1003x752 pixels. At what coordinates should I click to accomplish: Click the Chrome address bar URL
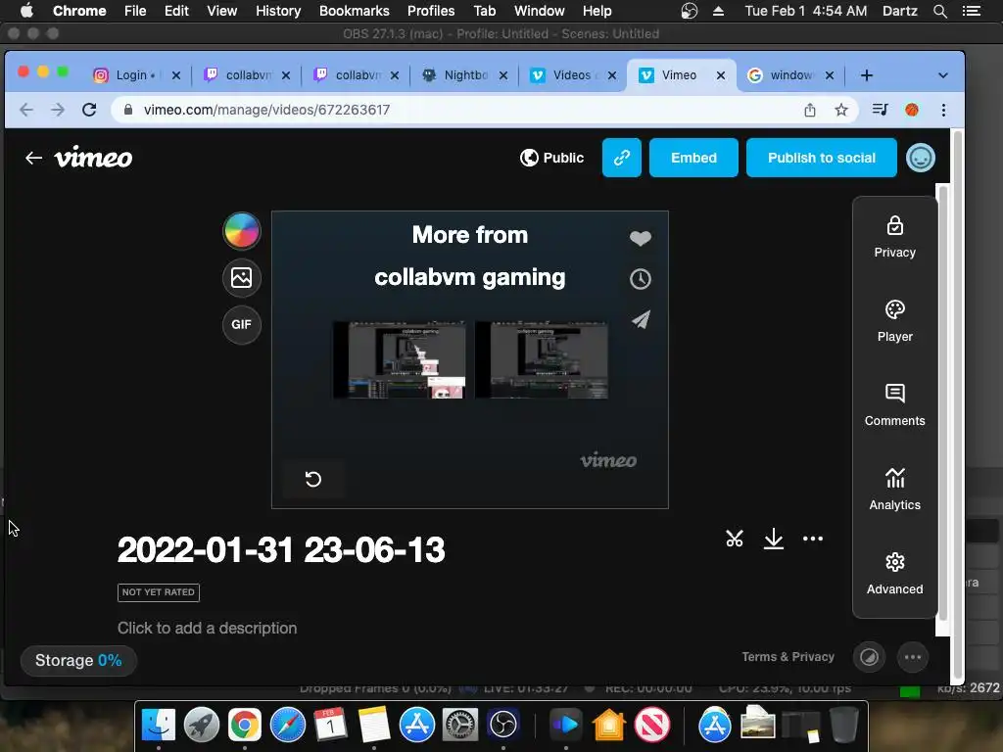pos(266,110)
